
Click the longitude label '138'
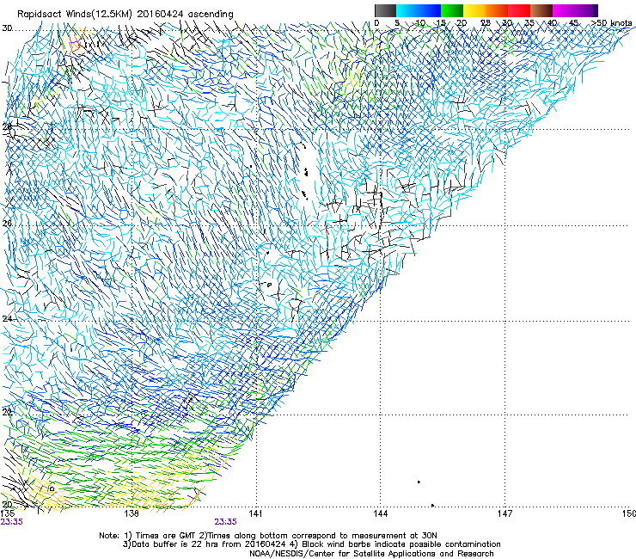pyautogui.click(x=131, y=513)
